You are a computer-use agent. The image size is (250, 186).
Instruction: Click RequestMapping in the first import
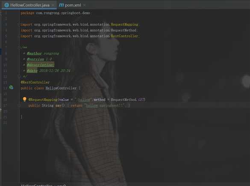pyautogui.click(x=124, y=24)
